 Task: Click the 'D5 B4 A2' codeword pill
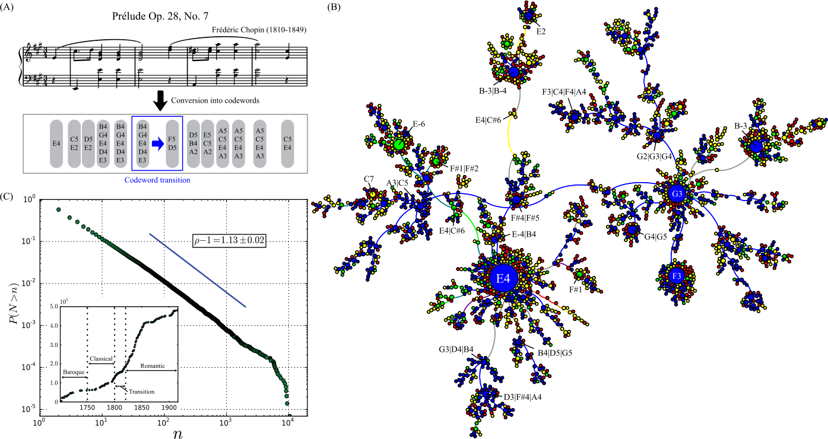[x=193, y=143]
